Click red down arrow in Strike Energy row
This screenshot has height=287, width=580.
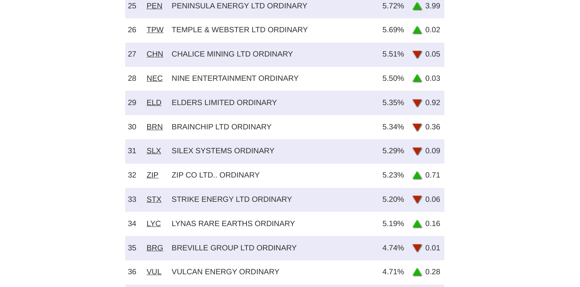tap(417, 199)
